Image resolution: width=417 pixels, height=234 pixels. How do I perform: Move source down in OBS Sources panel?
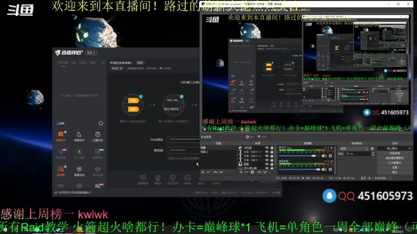[265, 172]
